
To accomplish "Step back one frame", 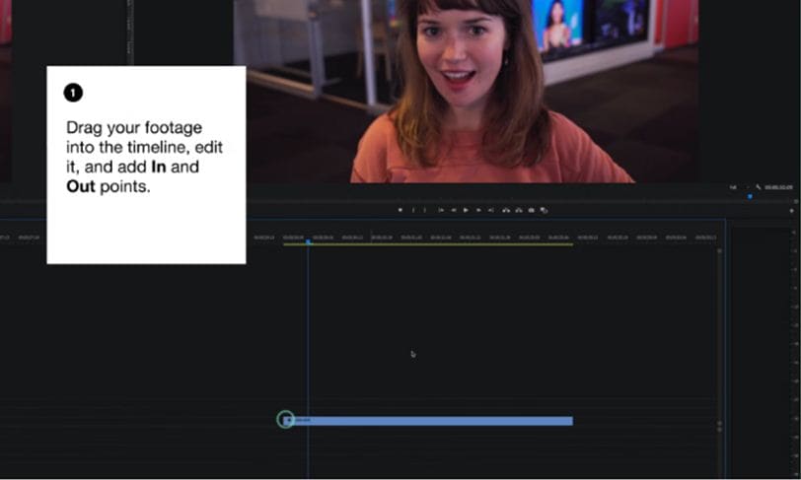I will coord(453,210).
